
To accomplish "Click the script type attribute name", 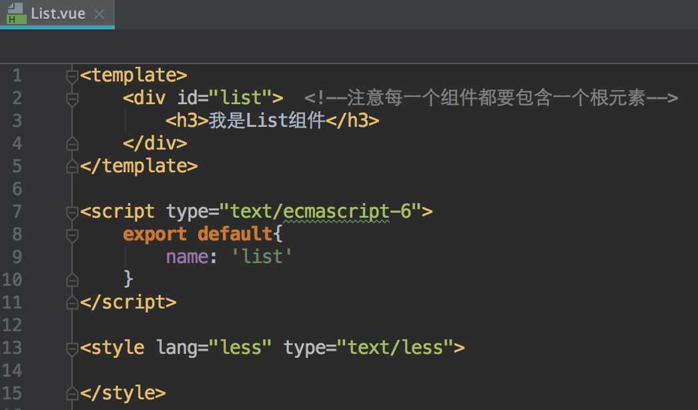I will (x=187, y=212).
